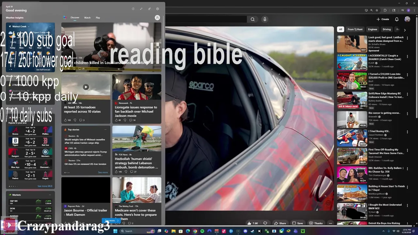Switch to Discover tab
The width and height of the screenshot is (418, 235).
pos(75,18)
